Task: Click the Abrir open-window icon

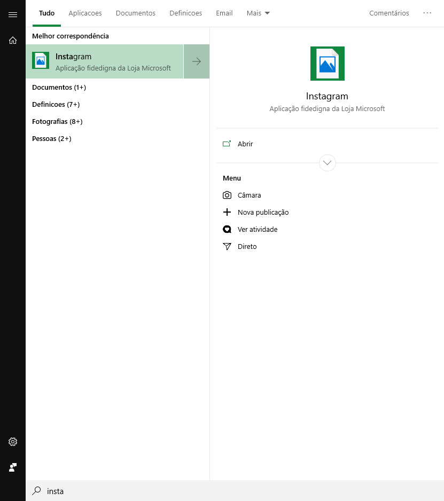Action: pos(227,144)
